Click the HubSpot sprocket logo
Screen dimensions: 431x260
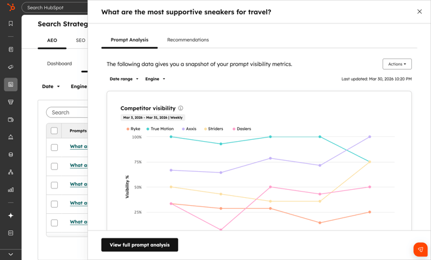pyautogui.click(x=10, y=7)
